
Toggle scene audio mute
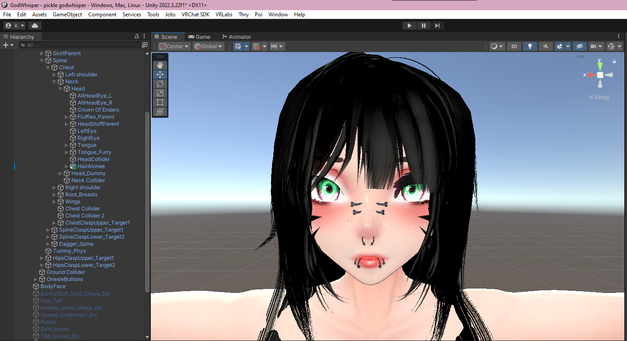pyautogui.click(x=546, y=46)
